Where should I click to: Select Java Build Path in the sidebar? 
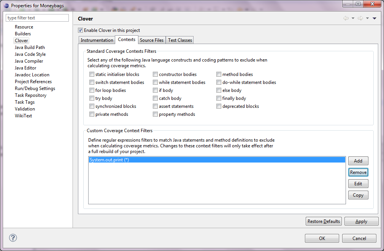tap(30, 47)
